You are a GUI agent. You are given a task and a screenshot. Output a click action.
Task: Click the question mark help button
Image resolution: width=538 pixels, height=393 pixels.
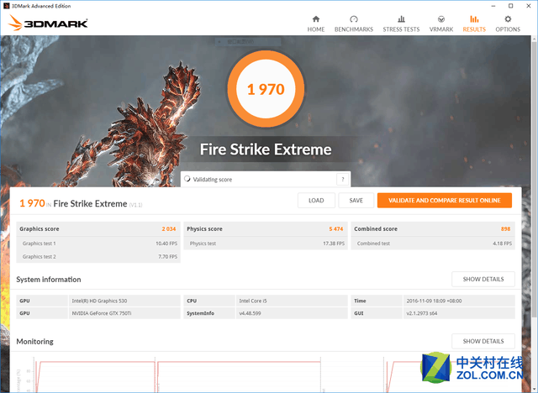coord(342,179)
